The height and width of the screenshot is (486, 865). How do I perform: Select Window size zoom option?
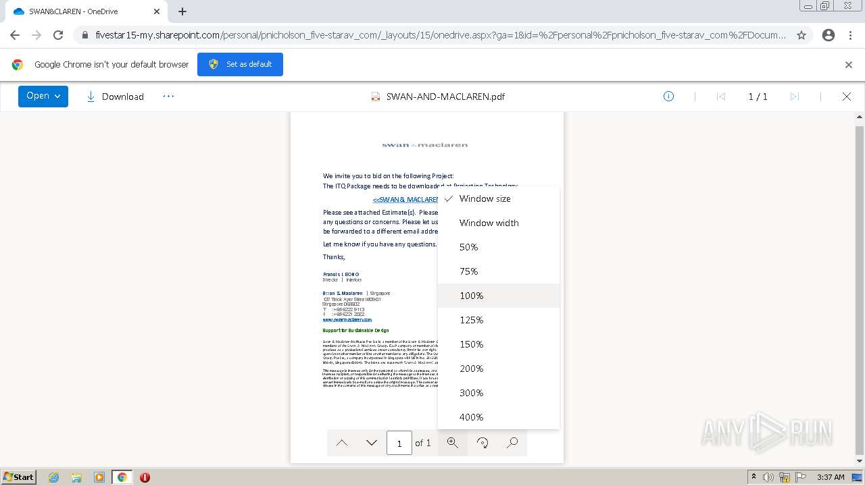pyautogui.click(x=499, y=198)
